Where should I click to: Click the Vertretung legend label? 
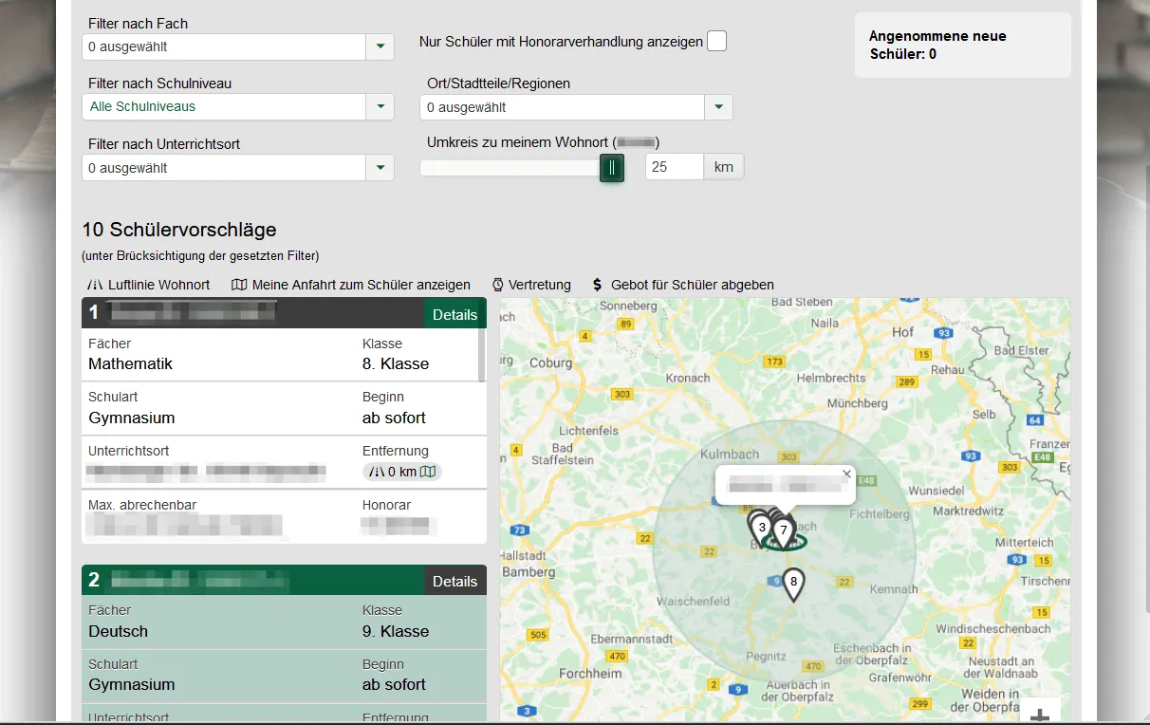point(540,285)
